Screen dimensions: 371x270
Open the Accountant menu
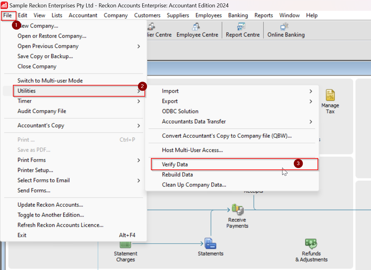(x=83, y=15)
